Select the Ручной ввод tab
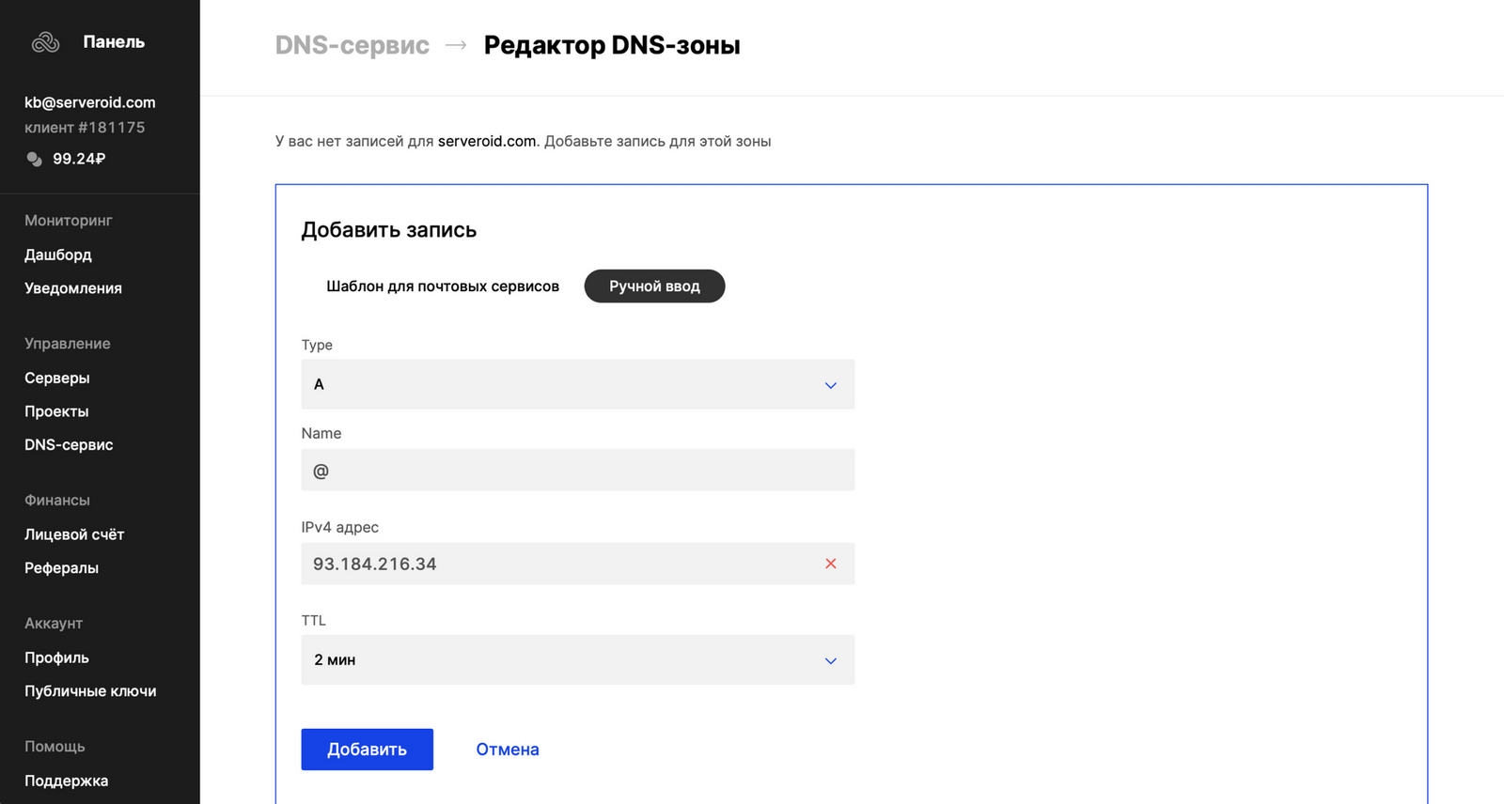 click(x=654, y=286)
